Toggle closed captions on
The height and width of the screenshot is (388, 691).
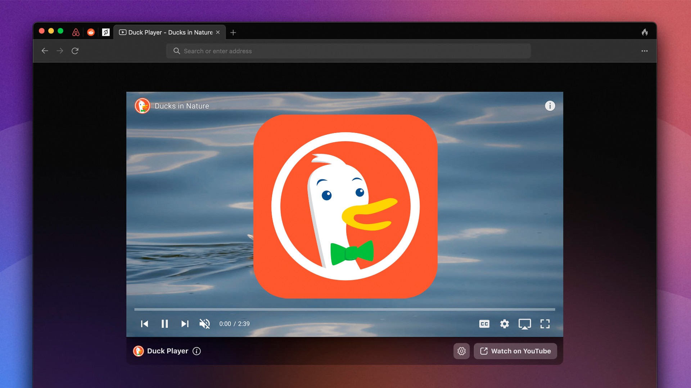coord(484,324)
